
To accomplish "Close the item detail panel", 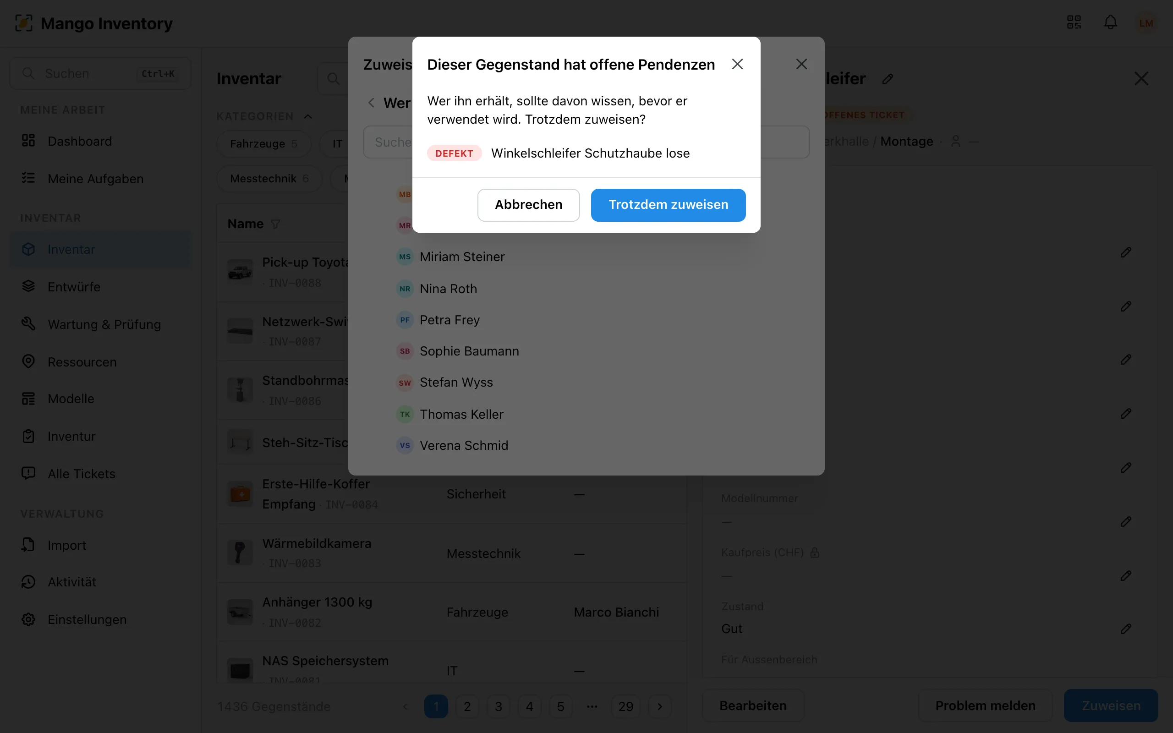I will click(1141, 78).
